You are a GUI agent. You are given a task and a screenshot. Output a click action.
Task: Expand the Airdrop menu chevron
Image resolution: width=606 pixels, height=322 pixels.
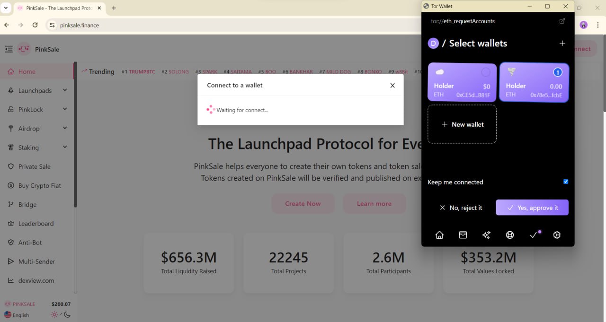[65, 128]
